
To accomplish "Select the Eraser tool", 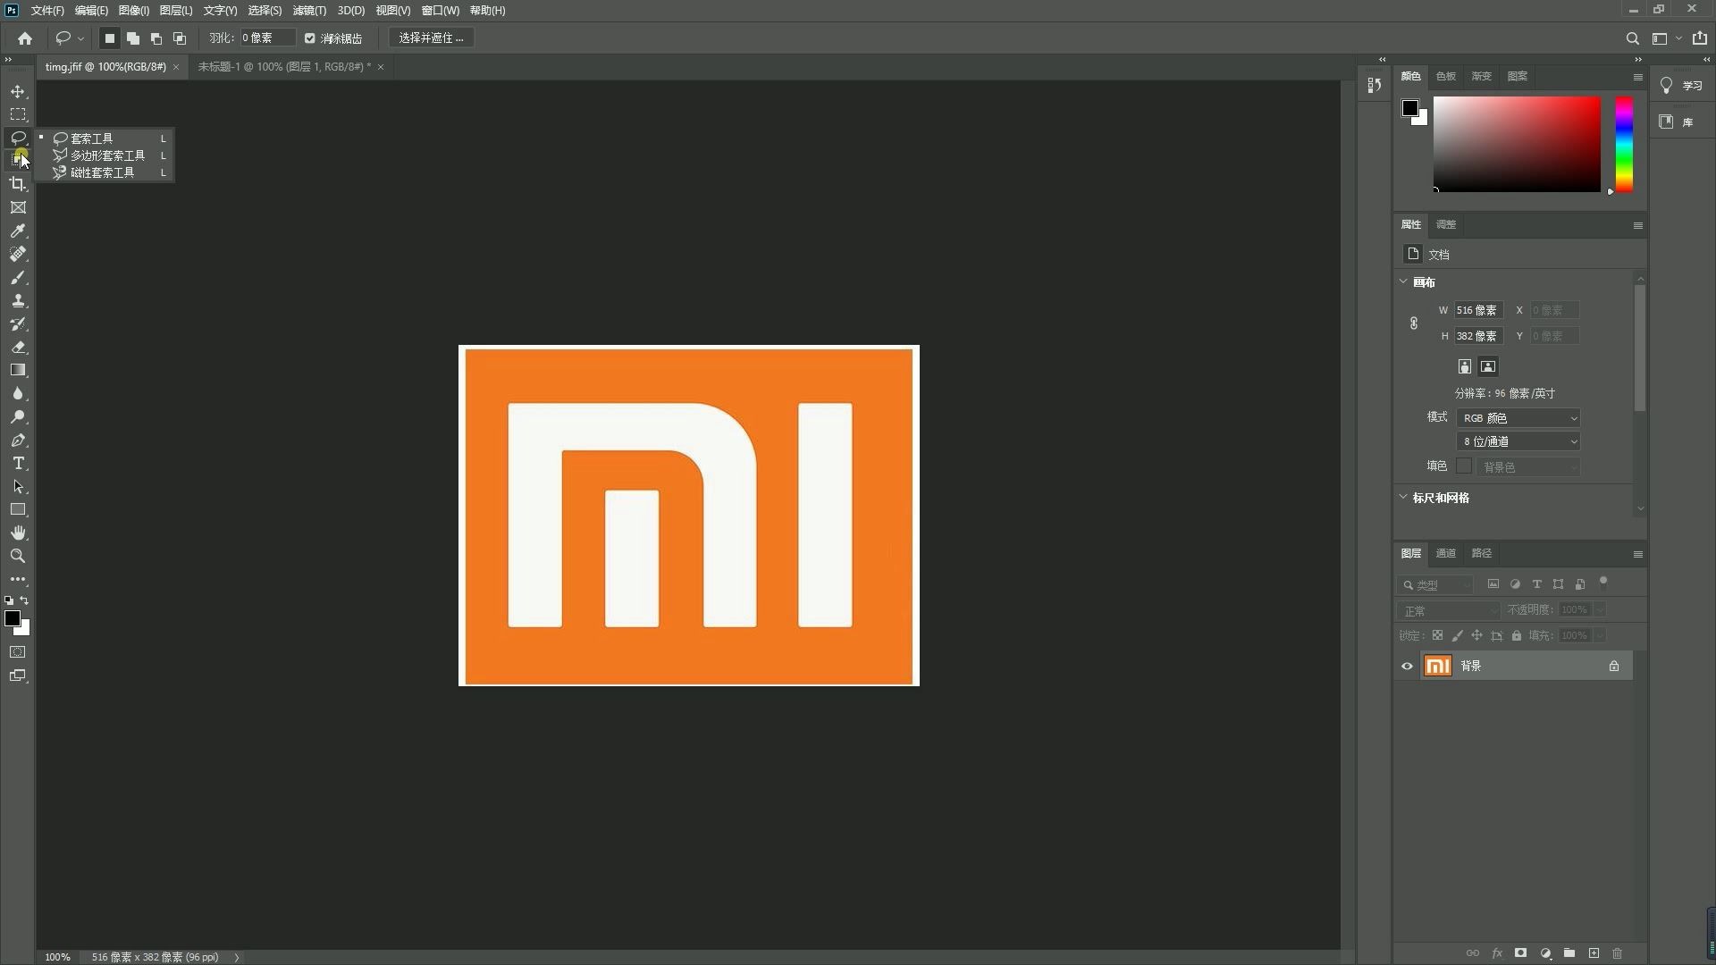I will 18,347.
